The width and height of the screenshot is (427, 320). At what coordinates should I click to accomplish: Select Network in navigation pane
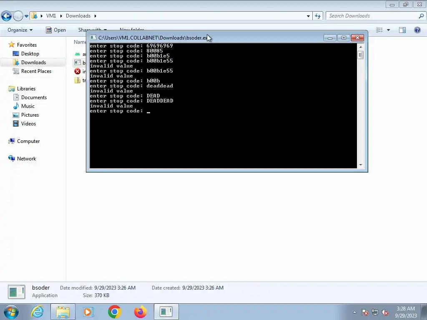pos(26,159)
